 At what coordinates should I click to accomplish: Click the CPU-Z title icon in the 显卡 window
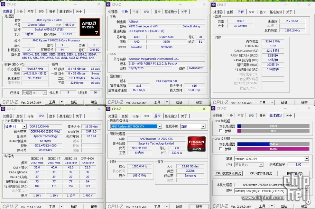pyautogui.click(x=108, y=109)
